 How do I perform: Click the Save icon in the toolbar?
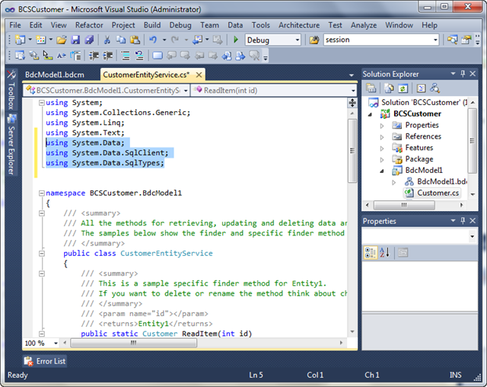coord(75,40)
